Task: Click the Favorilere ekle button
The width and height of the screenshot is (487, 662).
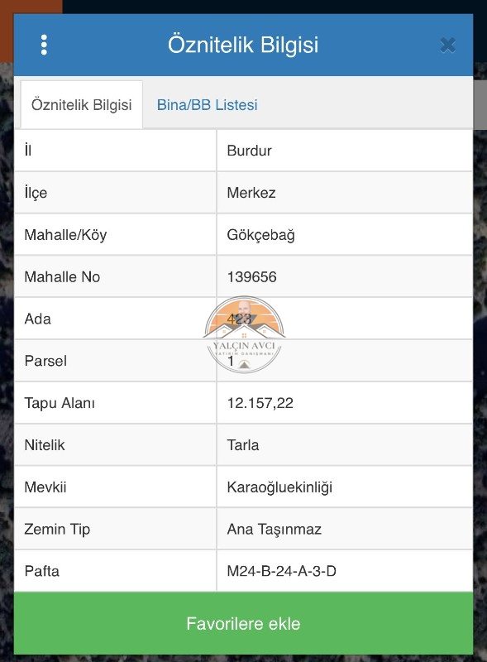Action: 243,624
